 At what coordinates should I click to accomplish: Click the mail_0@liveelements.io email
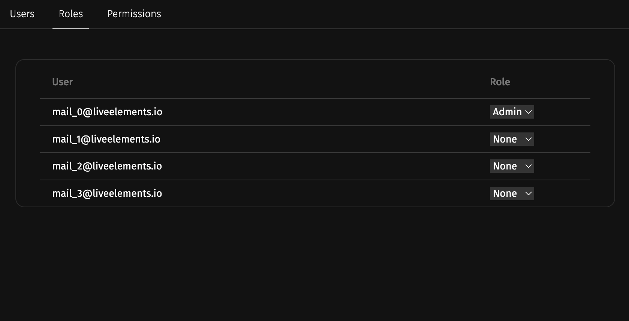click(107, 112)
